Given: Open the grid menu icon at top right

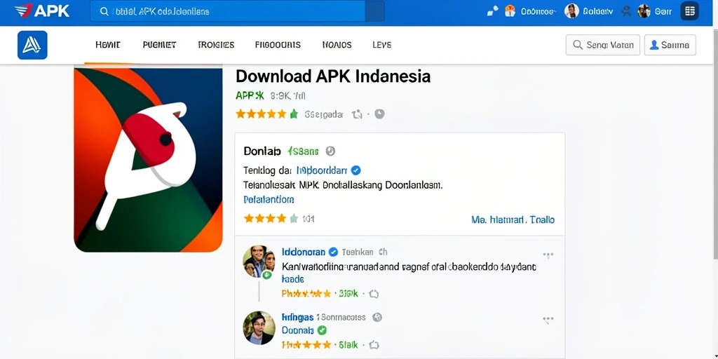Looking at the screenshot, I should [690, 11].
